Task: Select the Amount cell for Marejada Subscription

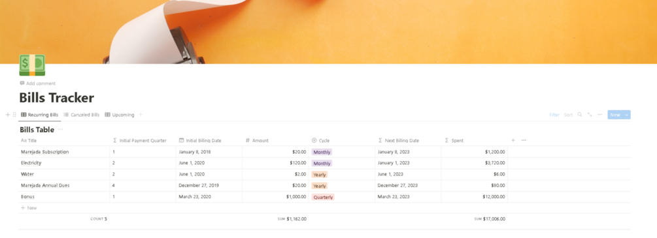Action: point(275,152)
